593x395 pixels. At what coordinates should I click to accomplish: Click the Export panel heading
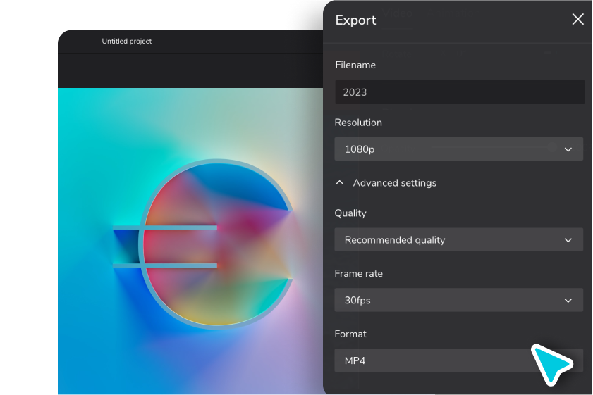(355, 20)
